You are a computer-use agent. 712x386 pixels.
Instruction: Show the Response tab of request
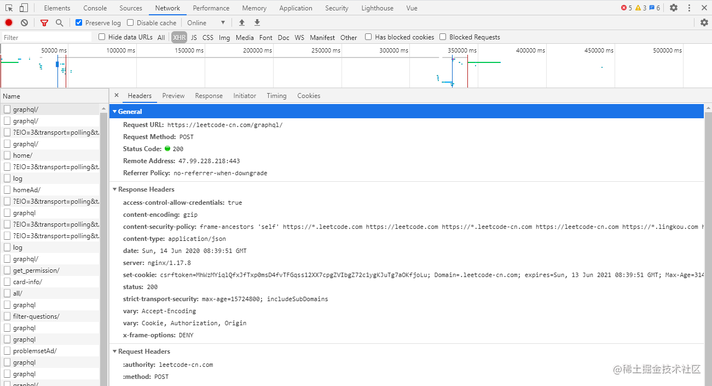point(209,95)
